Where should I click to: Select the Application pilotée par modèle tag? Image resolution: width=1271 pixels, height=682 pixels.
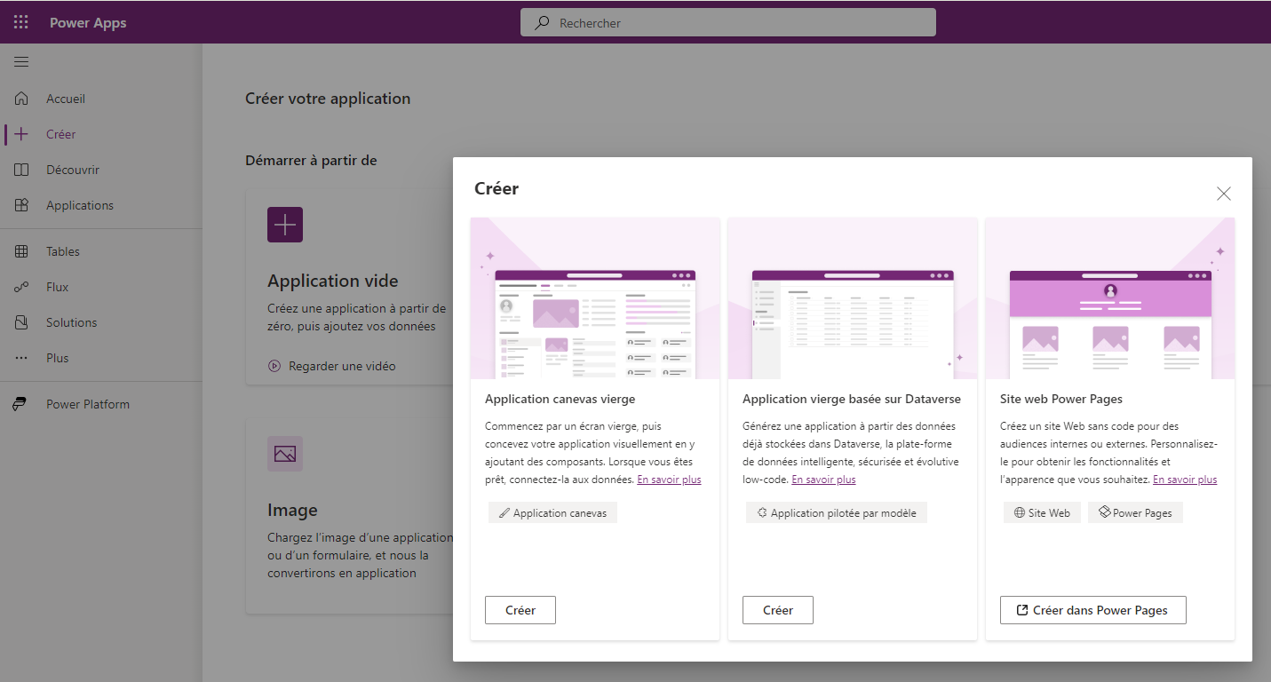click(x=835, y=511)
